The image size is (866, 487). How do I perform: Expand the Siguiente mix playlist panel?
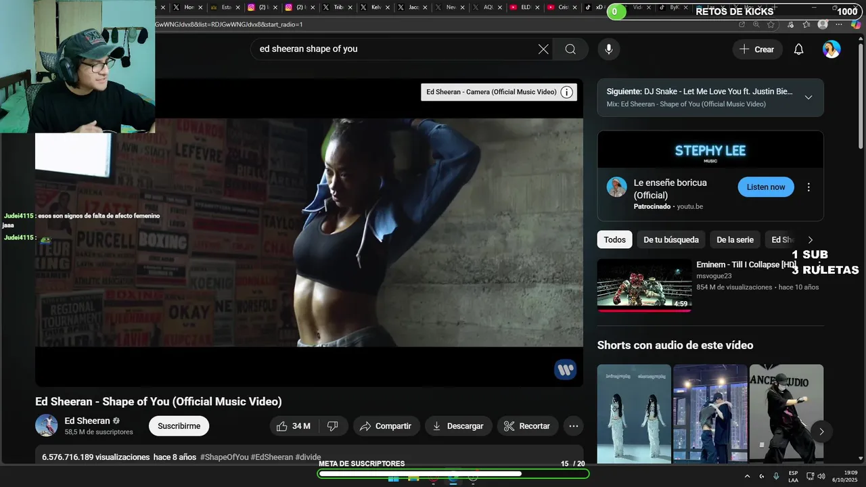pyautogui.click(x=808, y=97)
